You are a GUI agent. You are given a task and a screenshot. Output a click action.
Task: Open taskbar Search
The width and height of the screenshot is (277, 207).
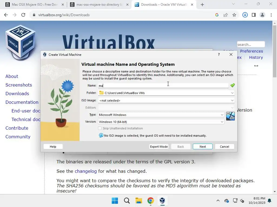(127, 201)
